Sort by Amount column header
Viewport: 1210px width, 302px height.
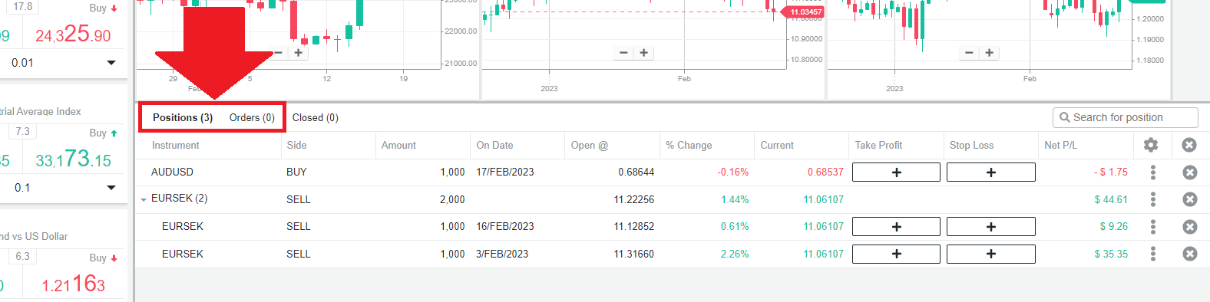[x=398, y=145]
